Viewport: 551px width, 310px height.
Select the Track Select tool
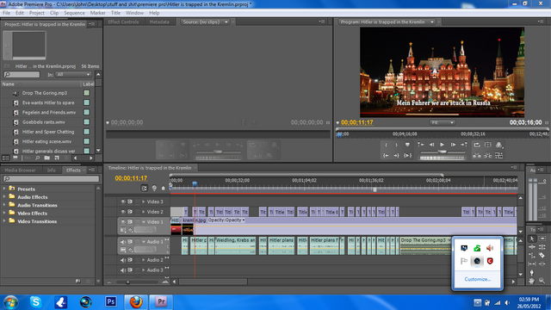(542, 239)
